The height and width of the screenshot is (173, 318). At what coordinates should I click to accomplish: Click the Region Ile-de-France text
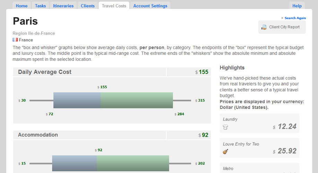34,33
